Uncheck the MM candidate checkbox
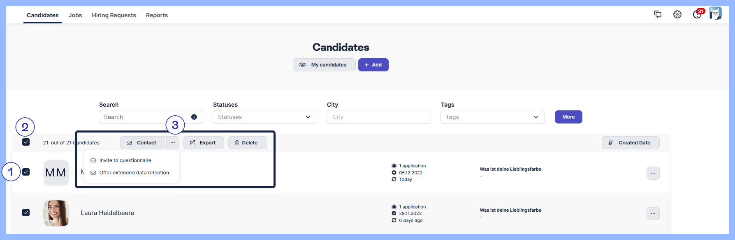The image size is (735, 240). tap(26, 172)
